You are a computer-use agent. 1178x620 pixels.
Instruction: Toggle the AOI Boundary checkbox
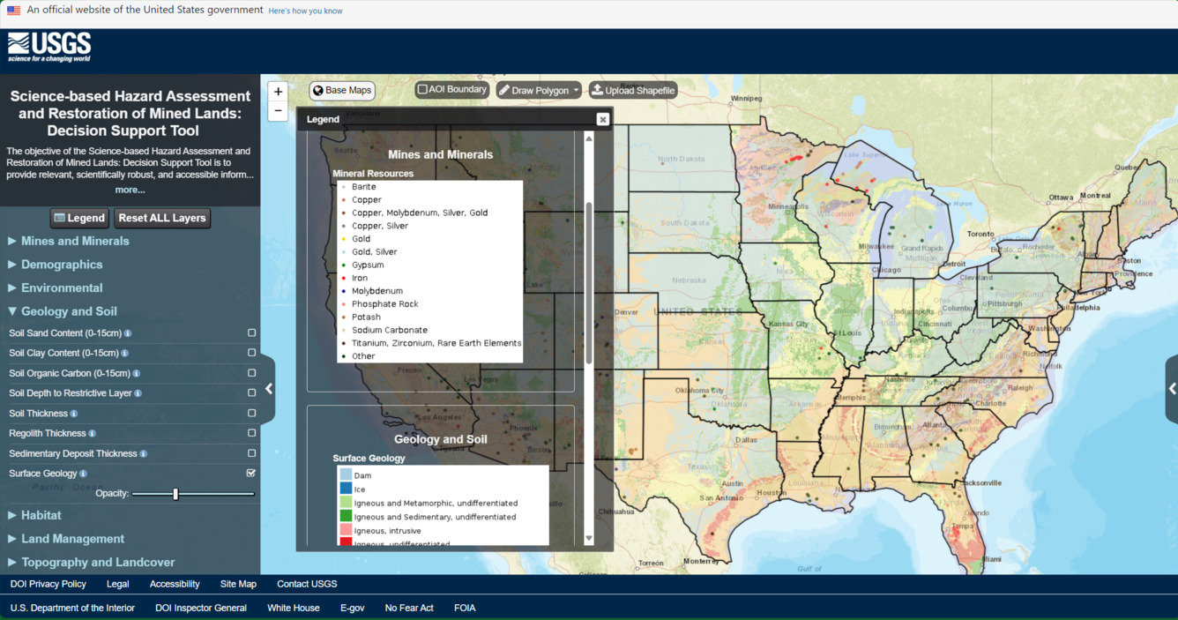click(x=423, y=90)
